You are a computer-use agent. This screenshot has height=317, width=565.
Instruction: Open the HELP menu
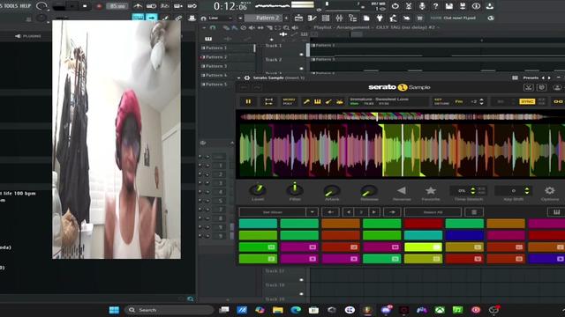pyautogui.click(x=26, y=6)
